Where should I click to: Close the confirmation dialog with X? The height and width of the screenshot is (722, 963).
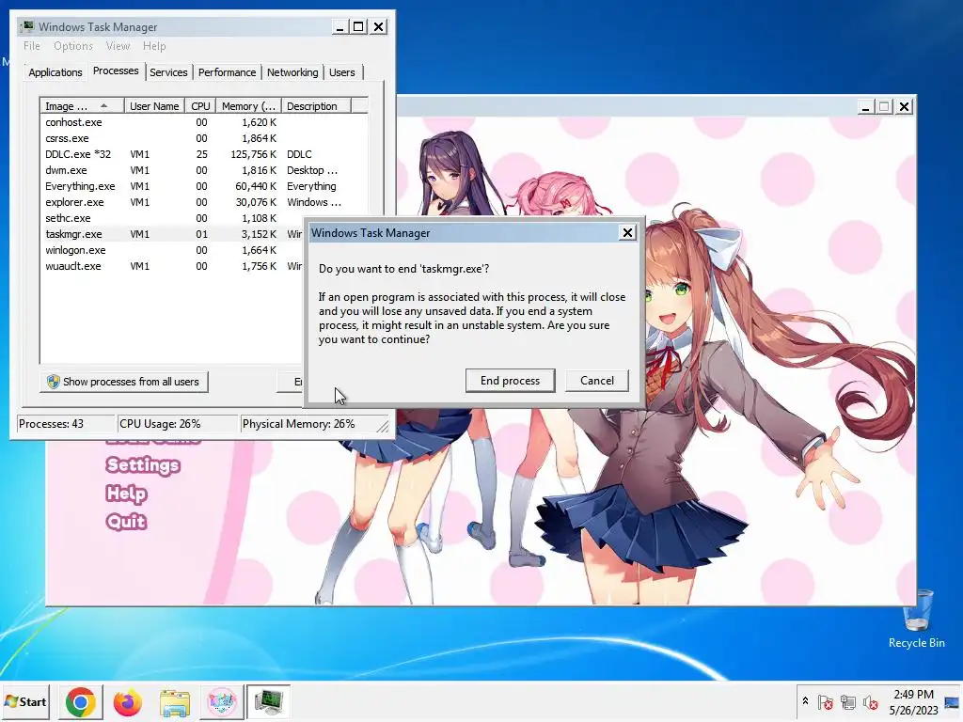(627, 233)
